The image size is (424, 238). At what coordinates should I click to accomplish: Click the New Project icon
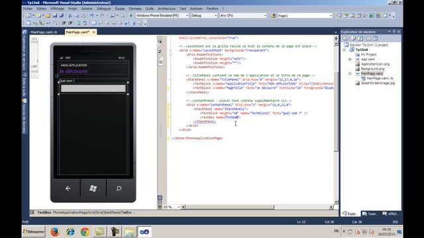point(28,16)
